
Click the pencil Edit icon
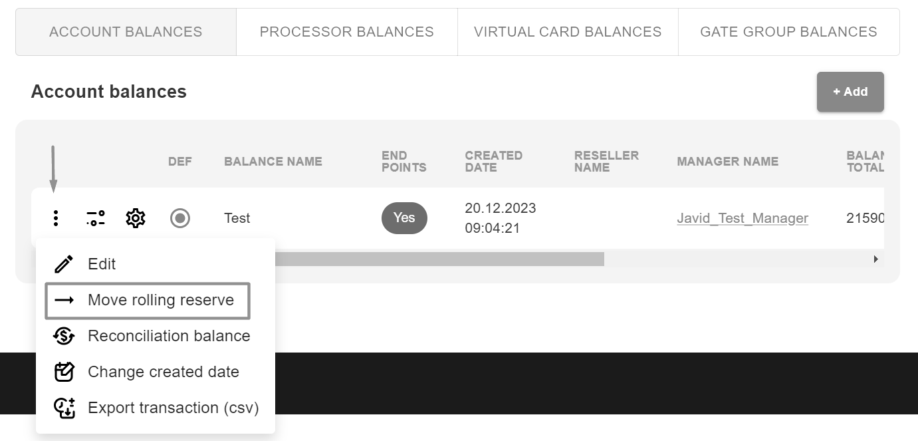click(x=64, y=264)
